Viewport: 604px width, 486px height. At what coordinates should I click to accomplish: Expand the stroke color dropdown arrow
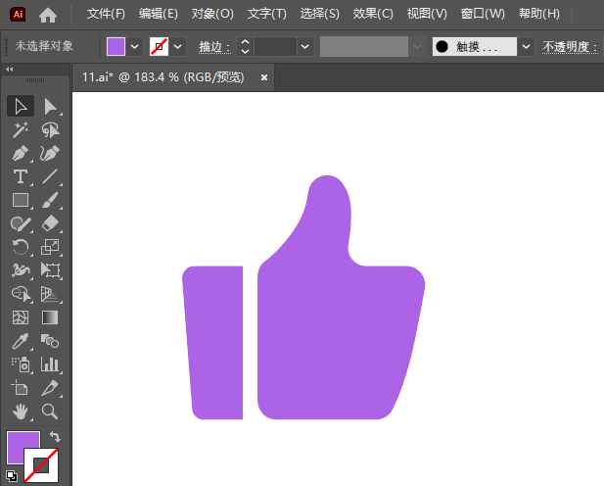click(177, 47)
